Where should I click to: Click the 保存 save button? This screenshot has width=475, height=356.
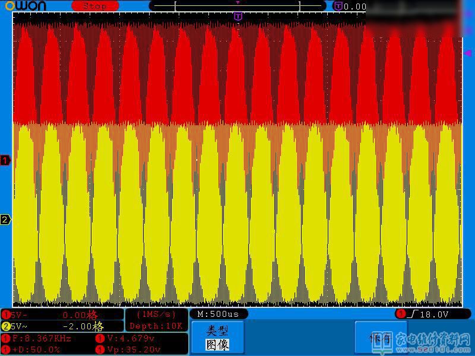[381, 338]
